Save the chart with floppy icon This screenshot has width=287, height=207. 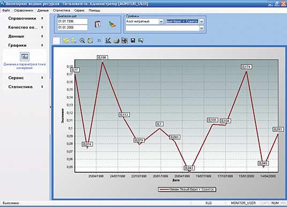click(x=133, y=41)
